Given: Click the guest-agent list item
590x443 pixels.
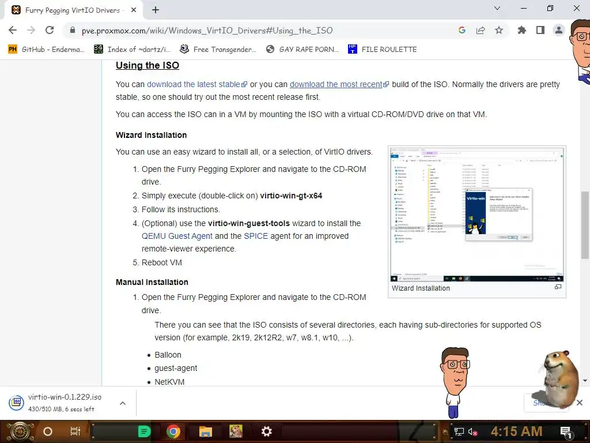Looking at the screenshot, I should click(x=176, y=369).
